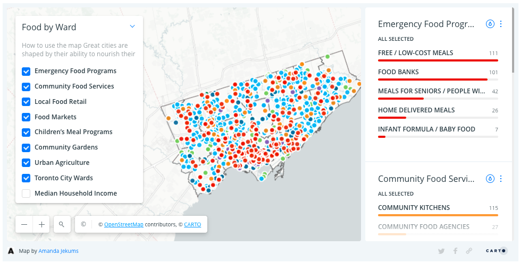
Task: Open Community Food Services widget options menu
Action: tap(501, 179)
